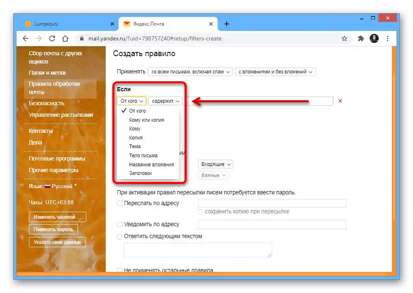The image size is (413, 293).
Task: Enable 'Ответить следующим текстом' checkbox
Action: pos(120,236)
